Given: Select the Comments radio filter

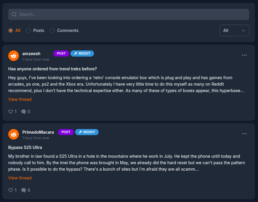Looking at the screenshot, I should tap(52, 30).
